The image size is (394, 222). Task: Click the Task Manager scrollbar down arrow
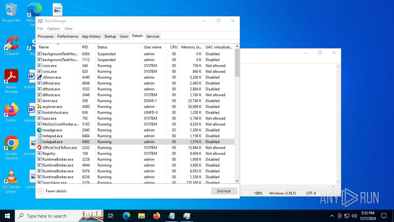point(237,181)
